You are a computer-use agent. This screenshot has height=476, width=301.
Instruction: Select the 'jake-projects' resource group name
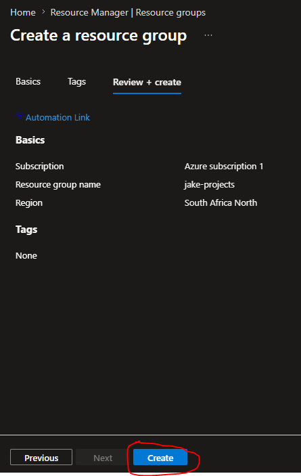[x=209, y=185]
